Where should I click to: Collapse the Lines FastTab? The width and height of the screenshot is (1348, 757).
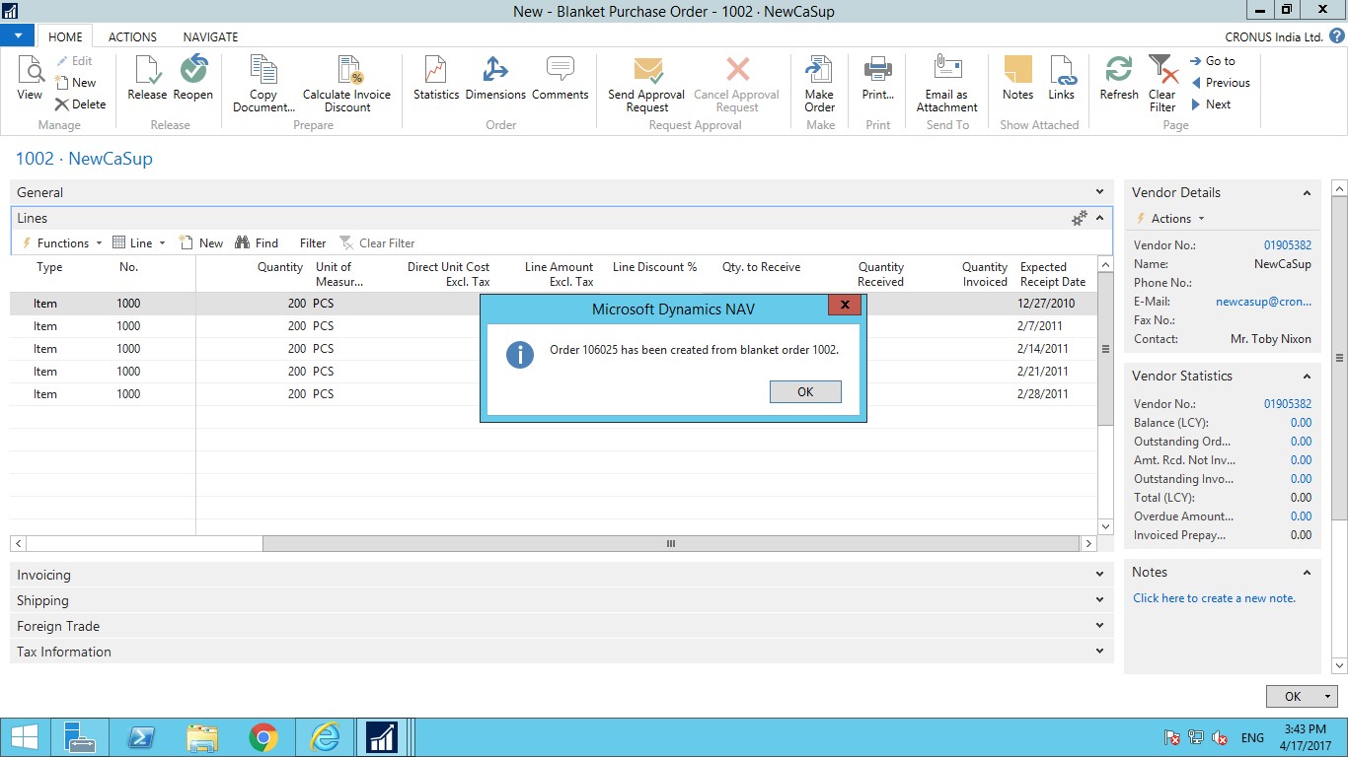pos(1099,219)
